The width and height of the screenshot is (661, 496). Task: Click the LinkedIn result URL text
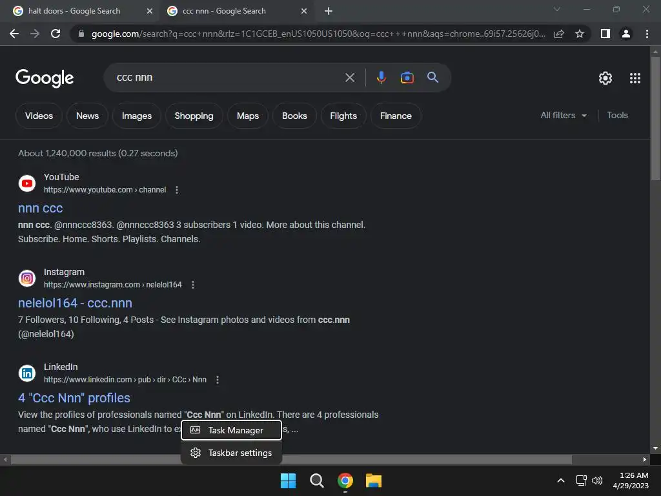click(125, 380)
